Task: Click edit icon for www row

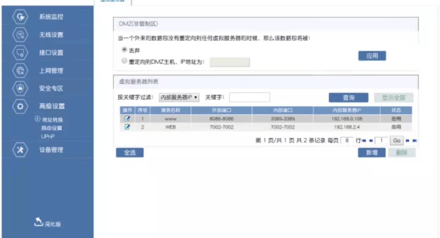Action: (x=127, y=119)
